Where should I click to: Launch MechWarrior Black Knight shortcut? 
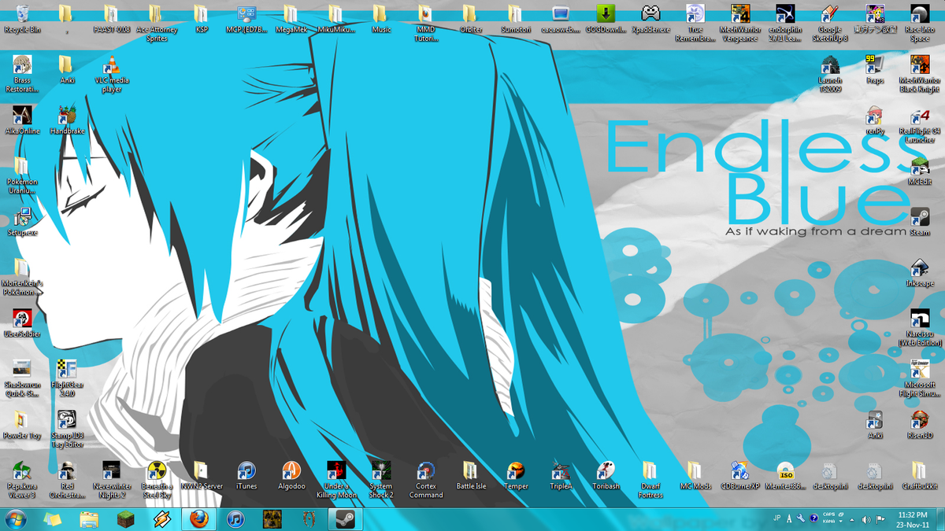coord(920,74)
